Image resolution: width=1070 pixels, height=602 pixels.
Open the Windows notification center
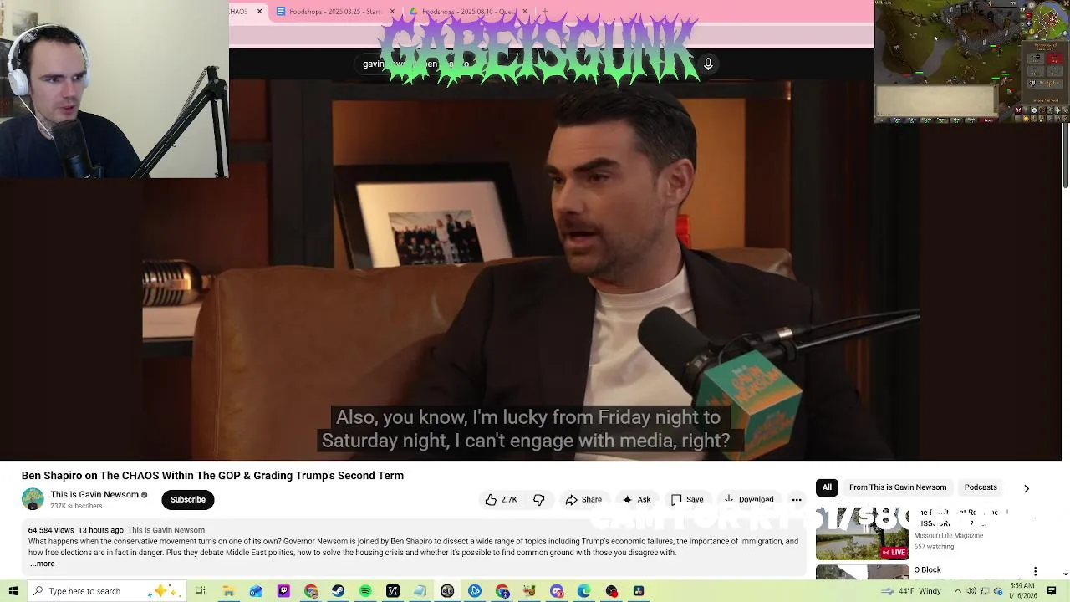click(x=1052, y=591)
